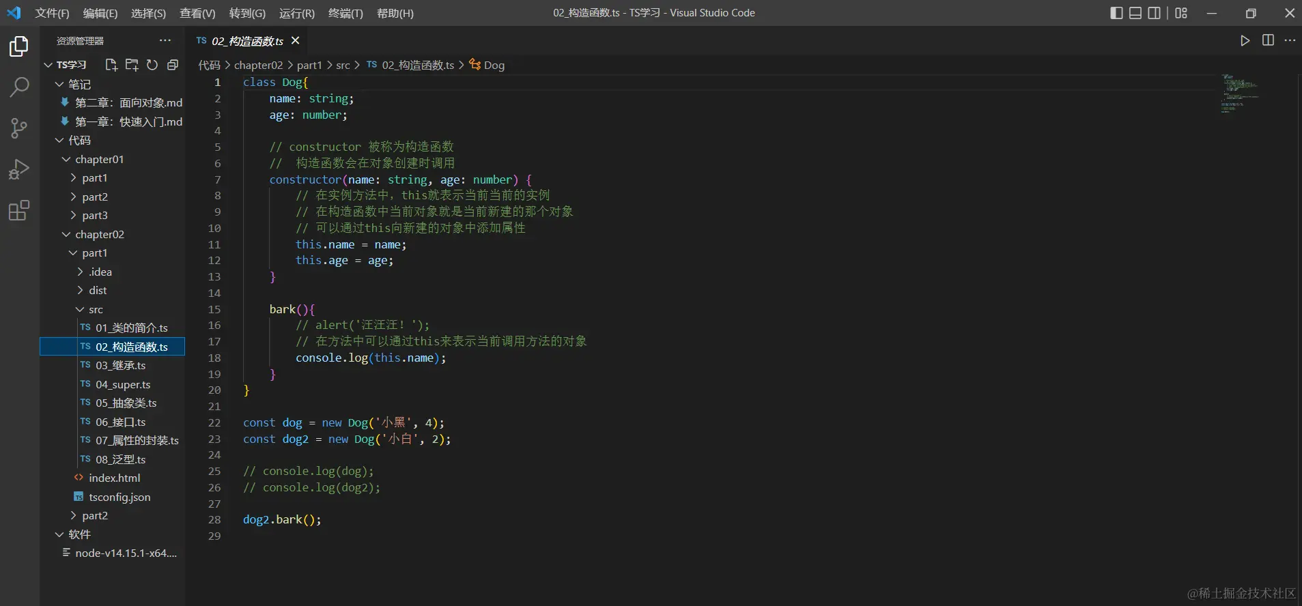Open 07_属性的封装.ts in explorer

137,441
